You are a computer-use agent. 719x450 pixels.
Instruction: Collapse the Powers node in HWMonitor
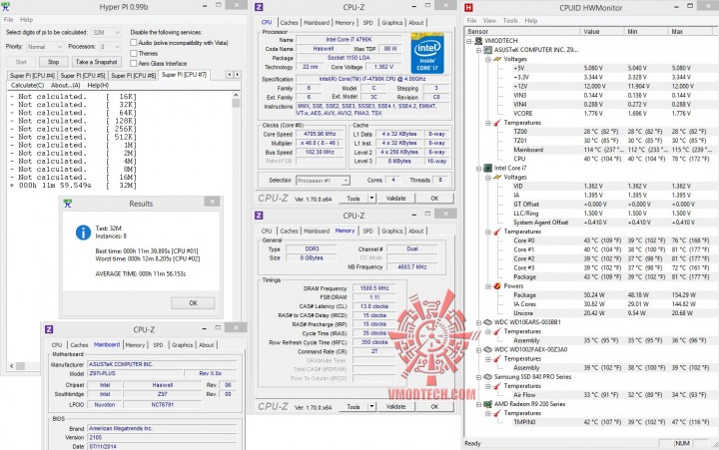pyautogui.click(x=488, y=286)
